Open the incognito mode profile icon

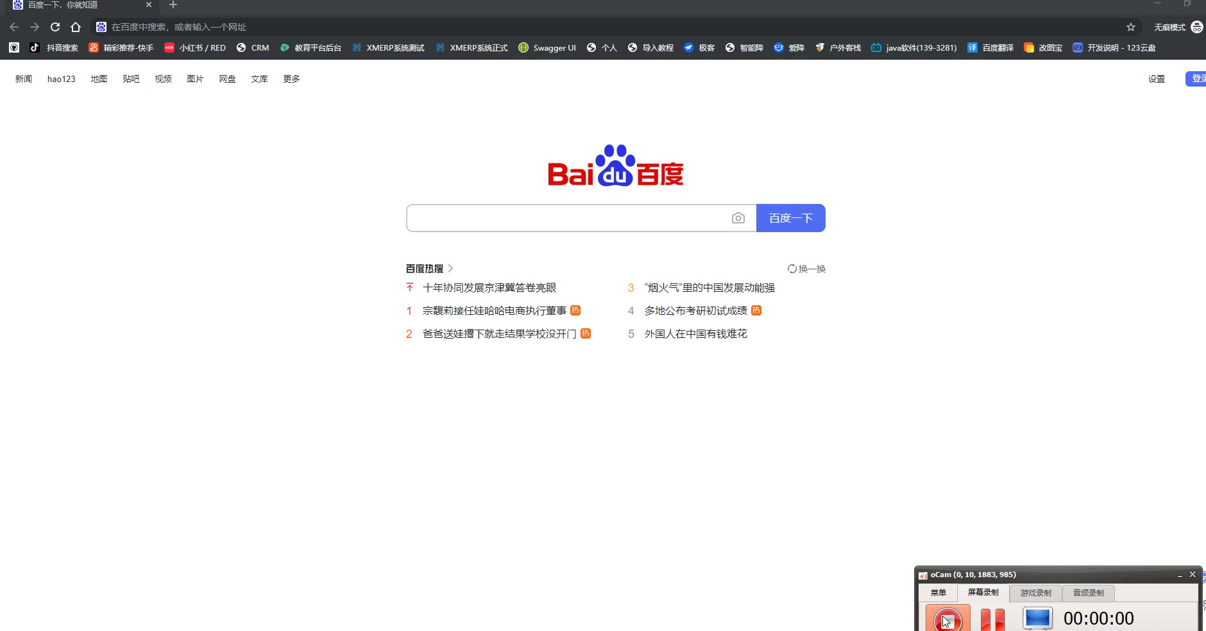[x=1197, y=27]
